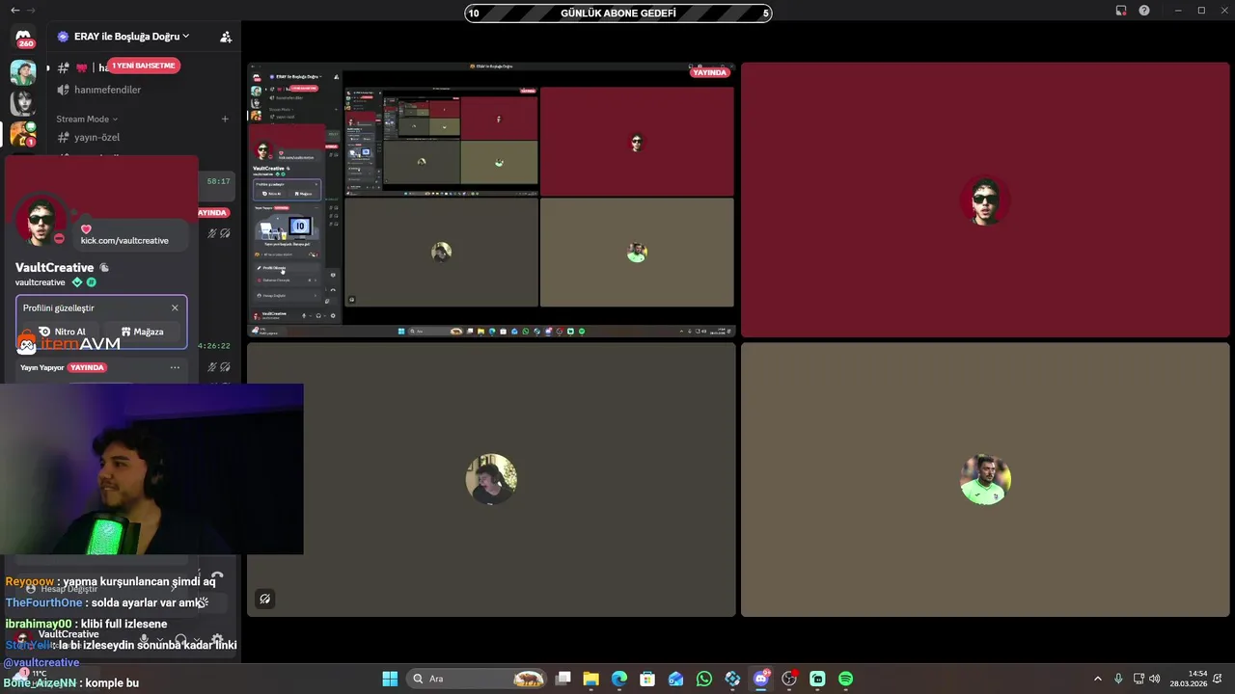Launch Microsoft Edge from the taskbar
Screen dimensions: 1235x694
click(x=619, y=679)
